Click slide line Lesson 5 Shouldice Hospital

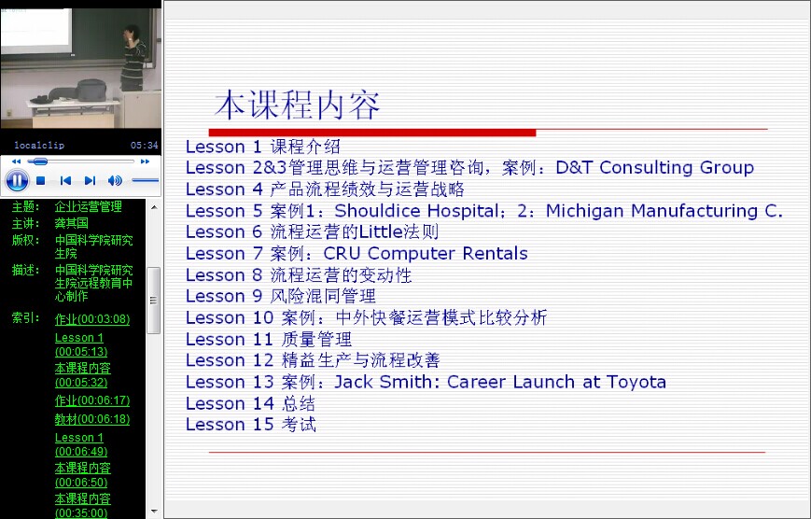(x=484, y=211)
